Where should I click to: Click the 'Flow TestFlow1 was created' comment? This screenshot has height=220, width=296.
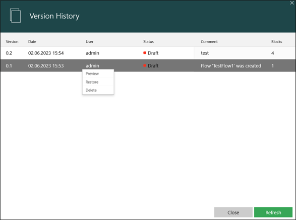(x=231, y=66)
